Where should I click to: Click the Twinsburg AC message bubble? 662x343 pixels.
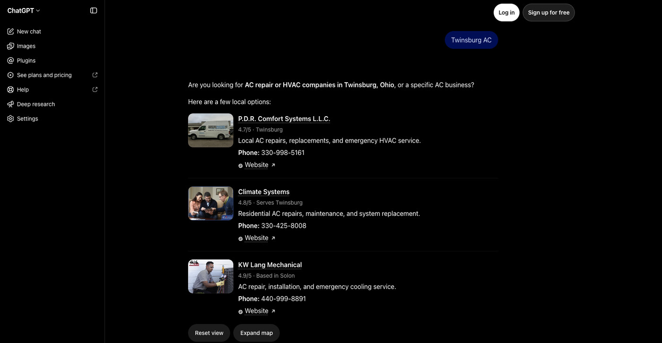tap(471, 40)
